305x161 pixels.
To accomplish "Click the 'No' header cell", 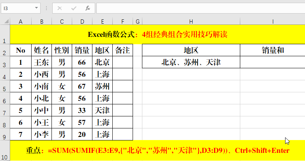I will click(x=21, y=50).
